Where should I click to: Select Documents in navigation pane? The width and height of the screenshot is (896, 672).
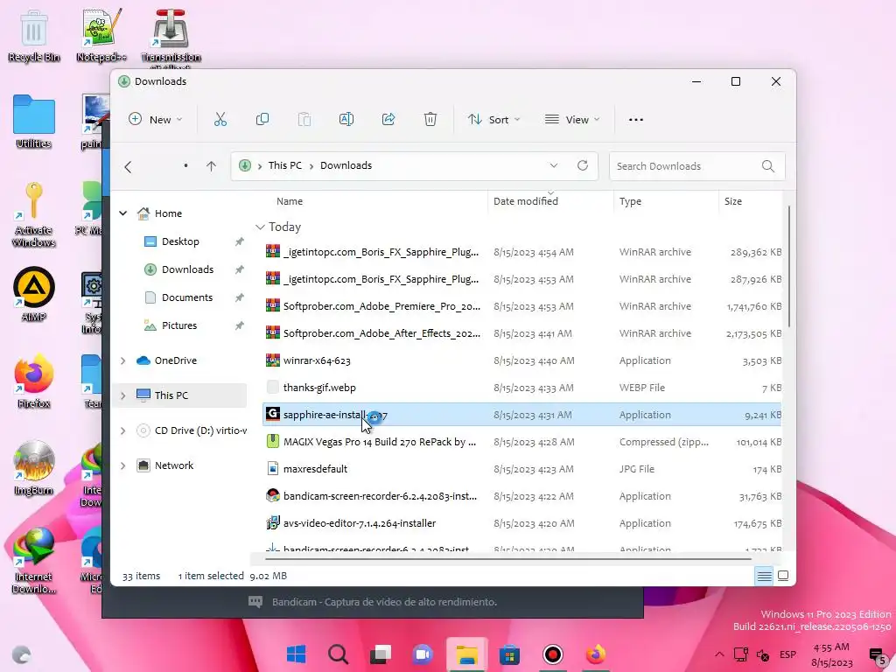187,297
